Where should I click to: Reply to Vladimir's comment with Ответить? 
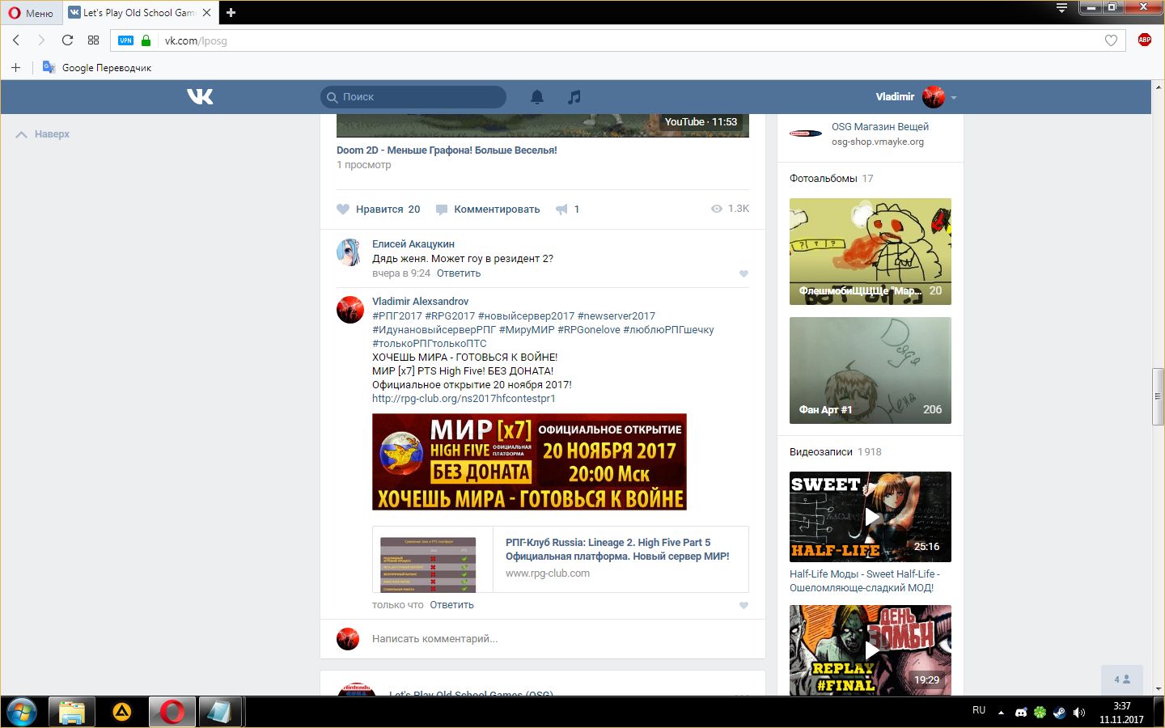pos(451,605)
